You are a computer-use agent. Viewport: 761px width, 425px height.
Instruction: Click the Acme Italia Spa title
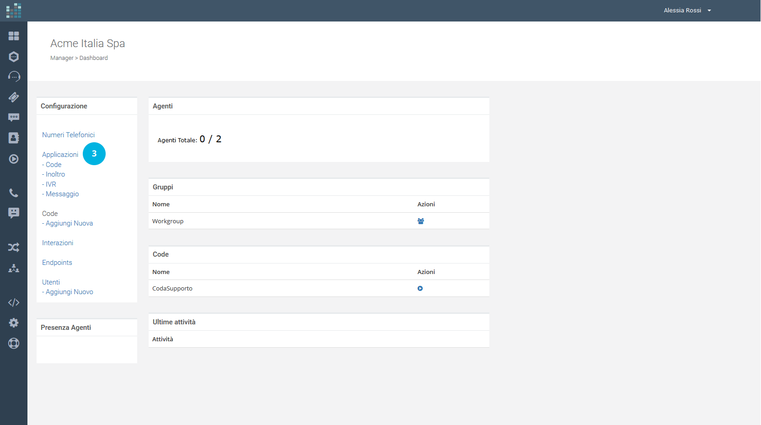pos(87,43)
